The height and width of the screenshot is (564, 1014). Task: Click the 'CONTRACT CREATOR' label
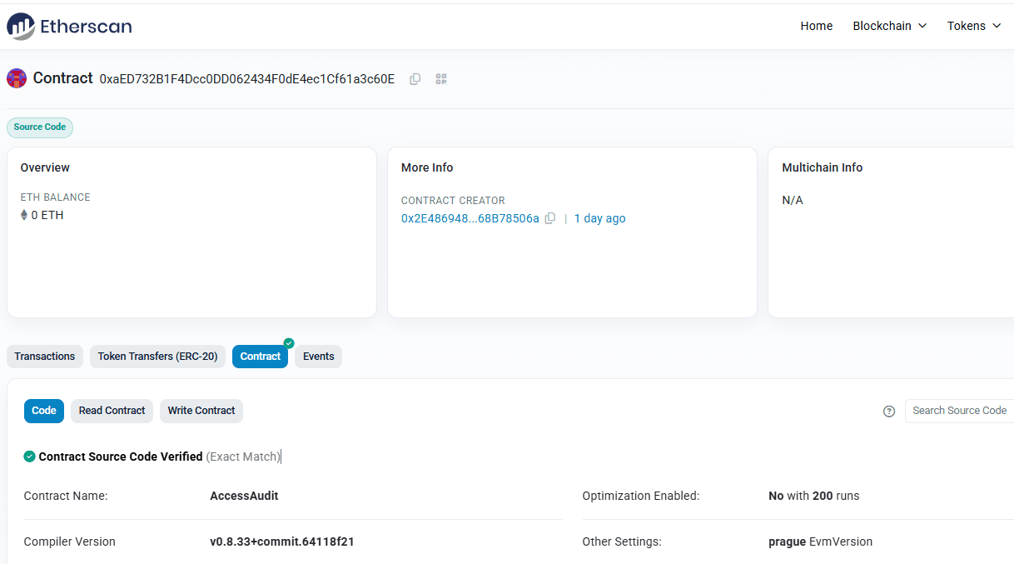click(x=453, y=201)
